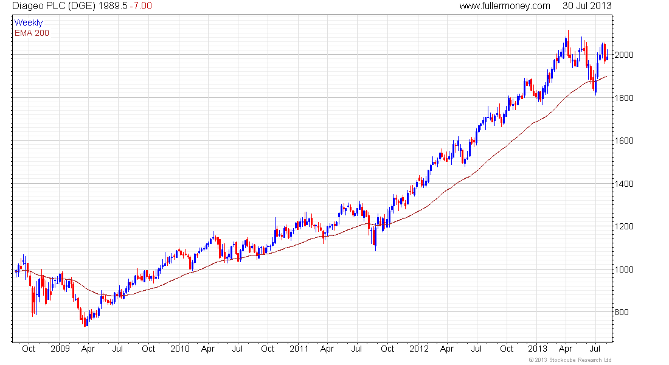
Task: Click the 1400 price axis label
Action: (x=624, y=184)
